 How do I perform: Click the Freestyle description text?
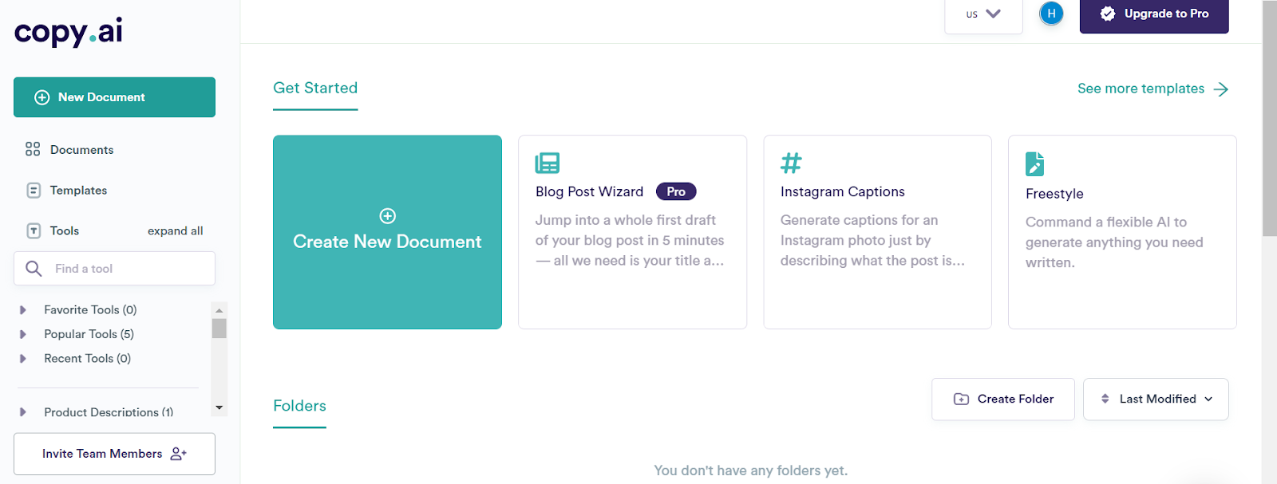pyautogui.click(x=1114, y=242)
